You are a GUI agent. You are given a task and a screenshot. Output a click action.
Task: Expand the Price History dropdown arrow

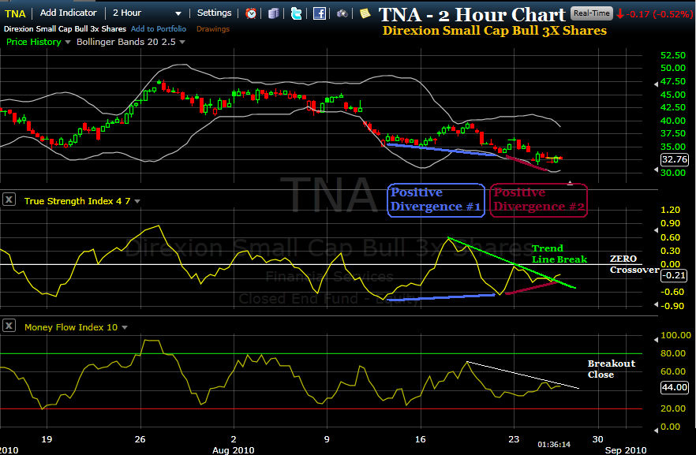tap(68, 42)
